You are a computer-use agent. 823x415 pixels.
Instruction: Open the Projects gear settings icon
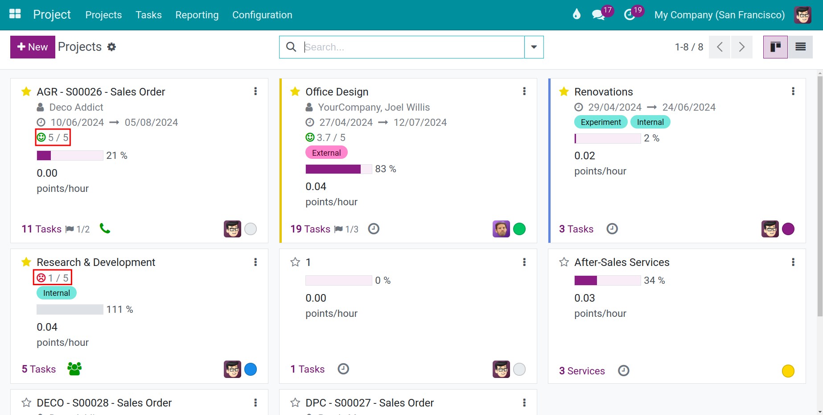click(111, 47)
